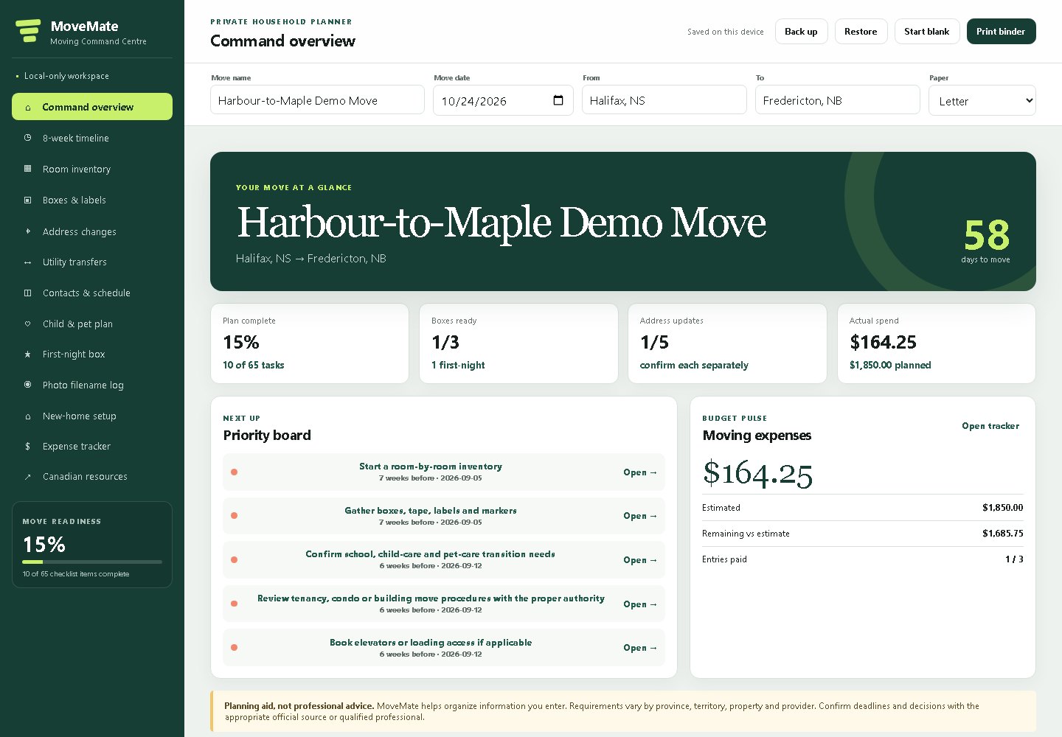Open the Gather boxes, tape, labels task

[x=444, y=516]
